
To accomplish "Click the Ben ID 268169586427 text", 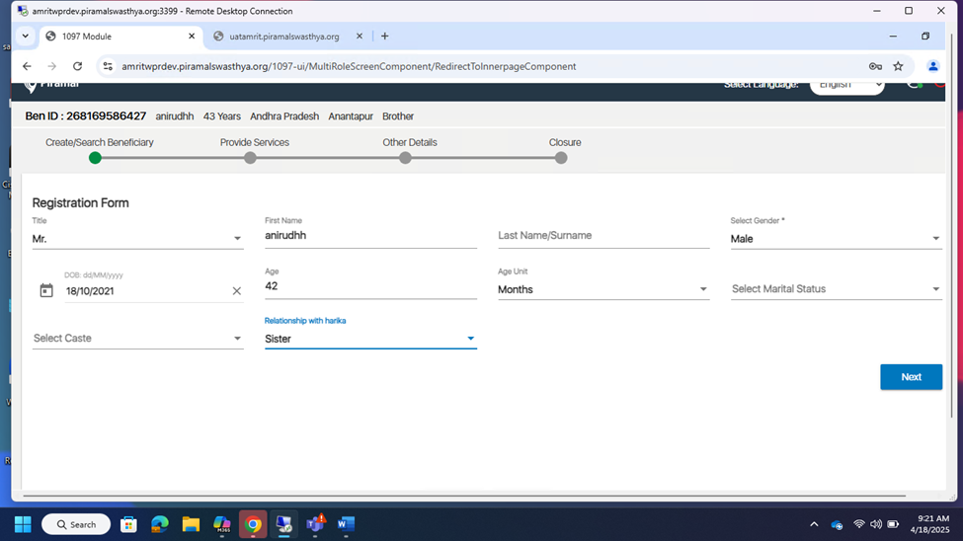I will 85,116.
